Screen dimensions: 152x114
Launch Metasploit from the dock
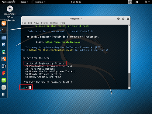point(4,45)
